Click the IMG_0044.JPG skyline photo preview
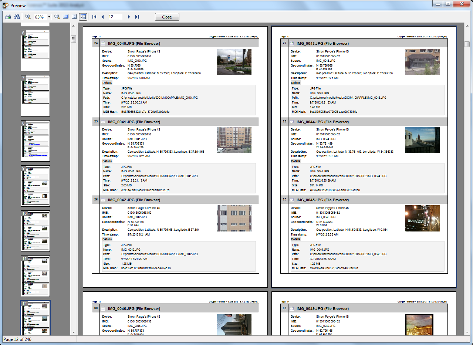 (423, 140)
